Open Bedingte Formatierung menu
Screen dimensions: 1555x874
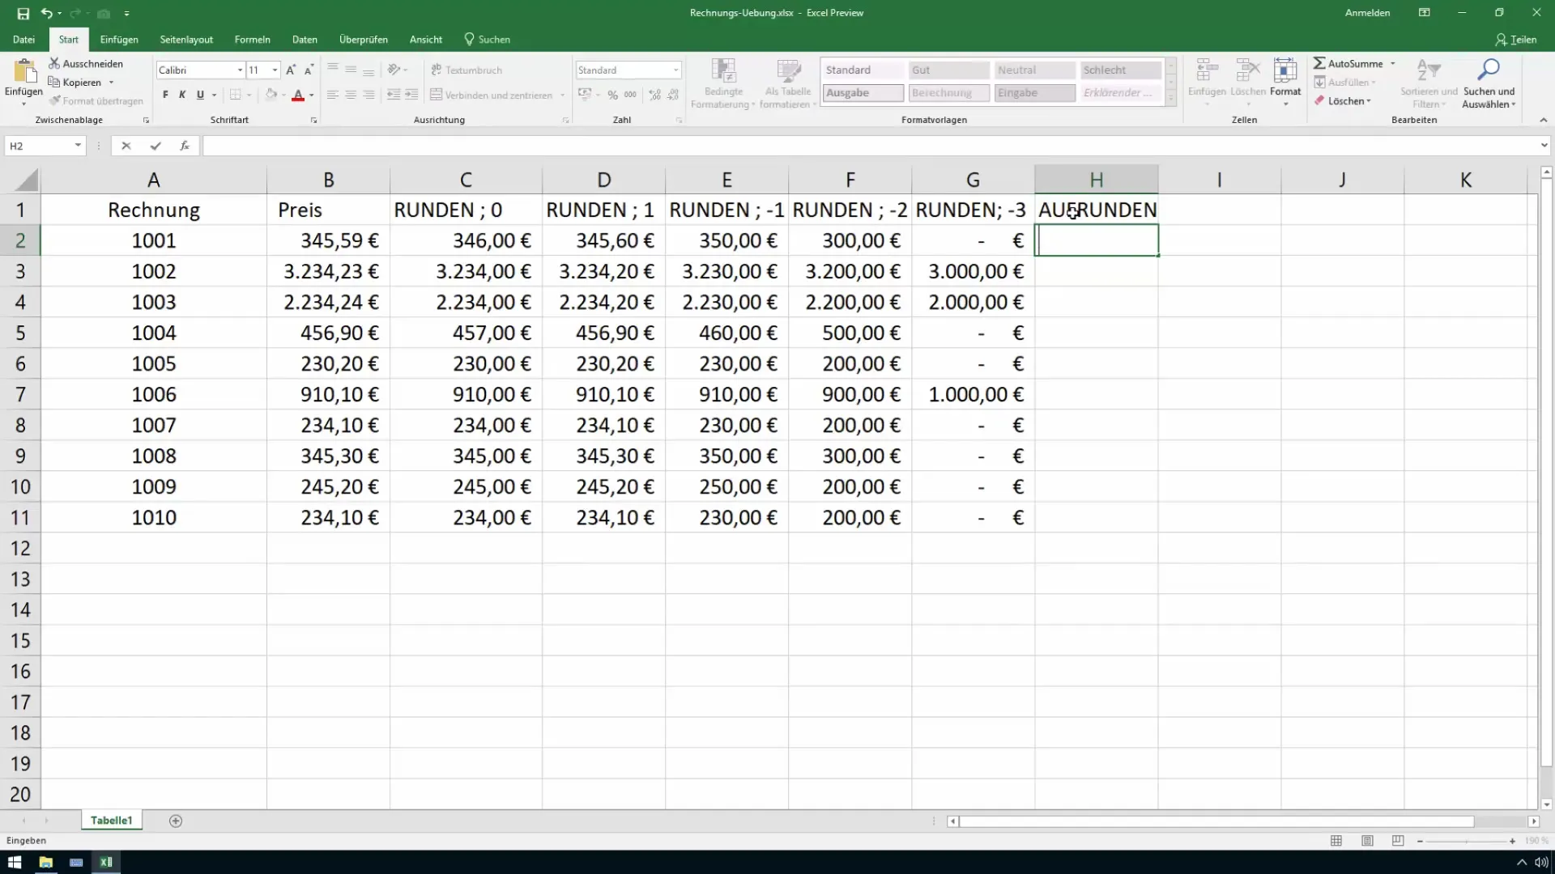[x=723, y=83]
